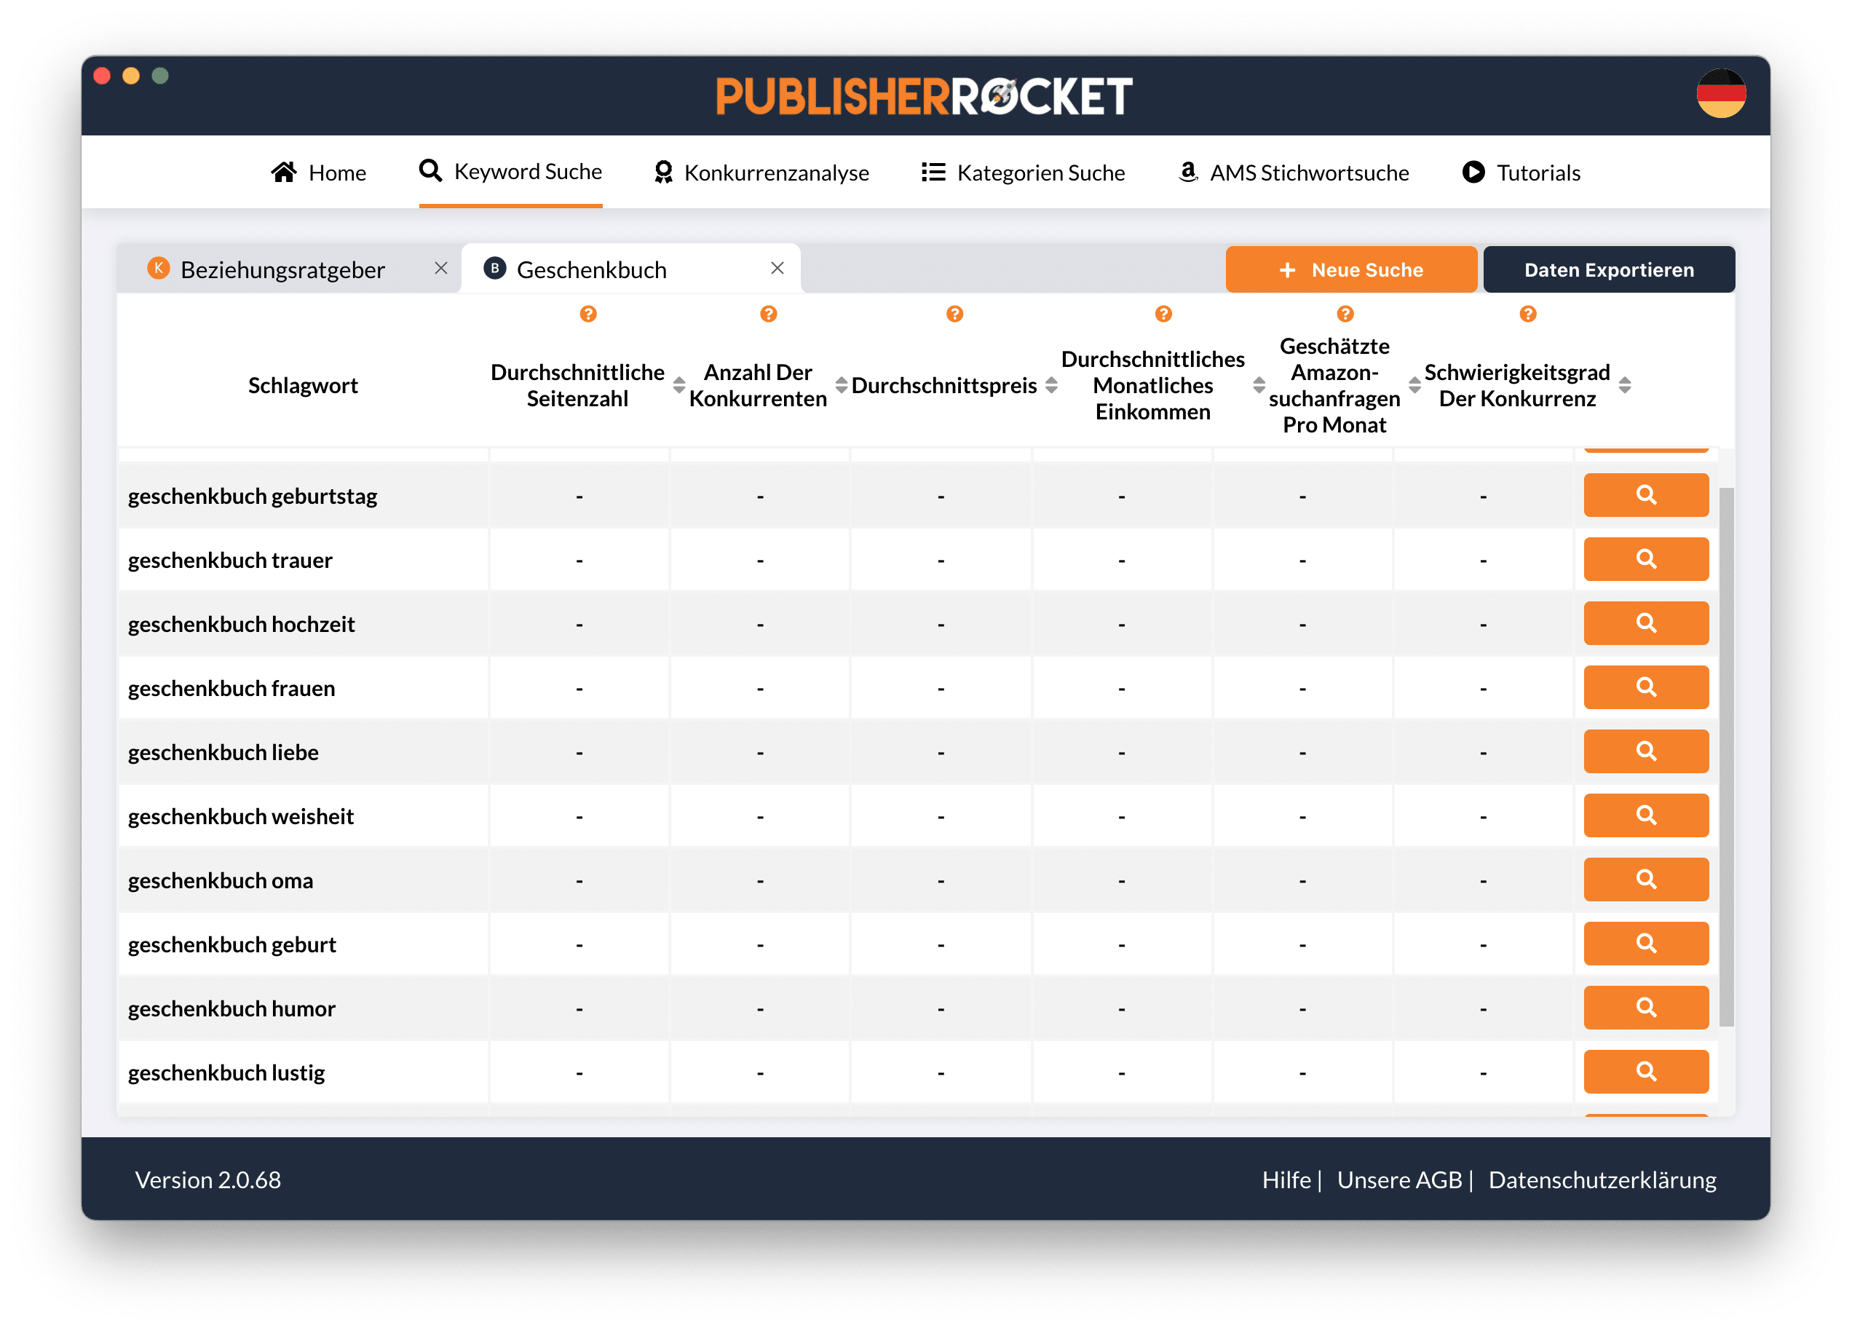
Task: Click the Publisher Rocket logo
Action: tap(925, 96)
